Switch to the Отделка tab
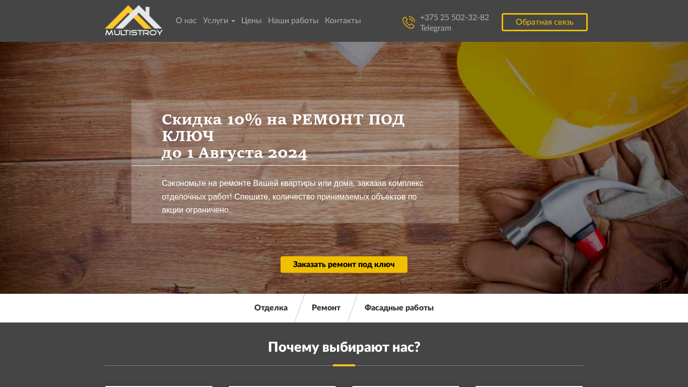 (x=271, y=308)
